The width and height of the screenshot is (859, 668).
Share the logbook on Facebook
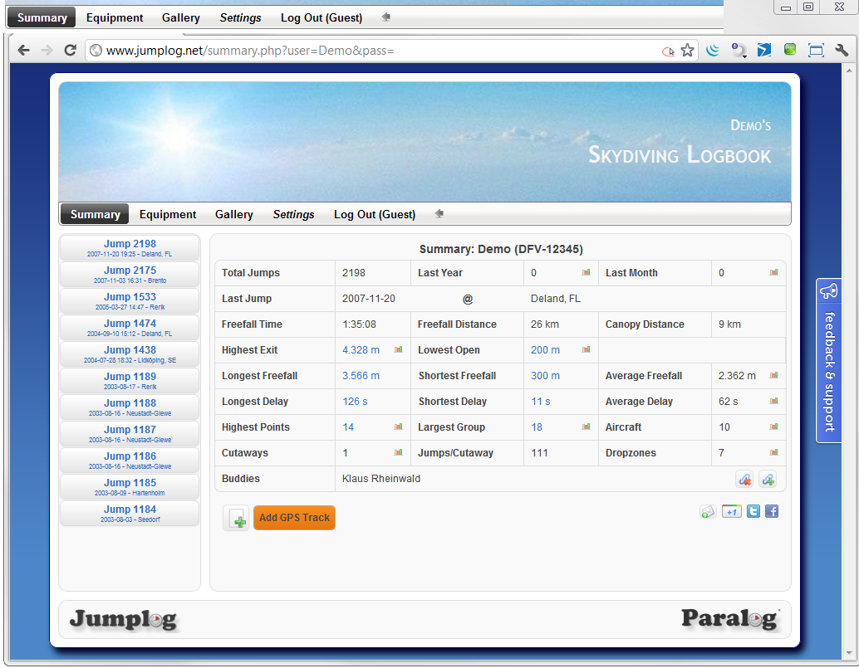tap(772, 512)
